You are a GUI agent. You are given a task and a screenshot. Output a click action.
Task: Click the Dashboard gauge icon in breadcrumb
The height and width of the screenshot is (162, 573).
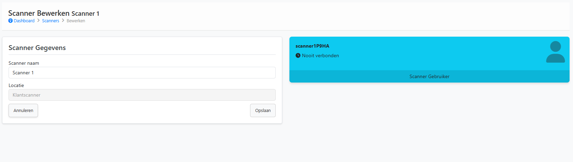click(10, 21)
